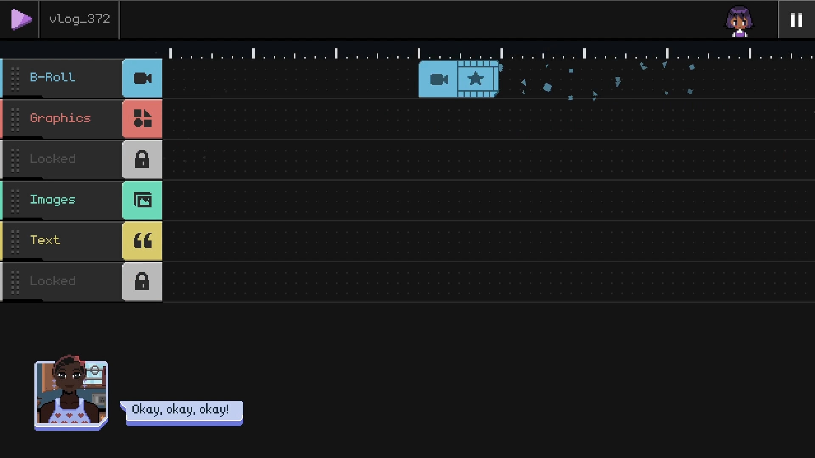Select the vlog_372 project tab
Image resolution: width=815 pixels, height=458 pixels.
79,19
